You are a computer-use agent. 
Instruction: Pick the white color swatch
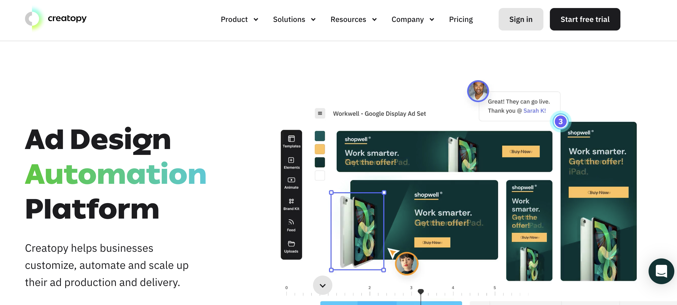point(320,176)
